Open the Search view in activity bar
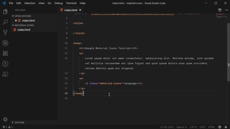 click(x=5, y=22)
